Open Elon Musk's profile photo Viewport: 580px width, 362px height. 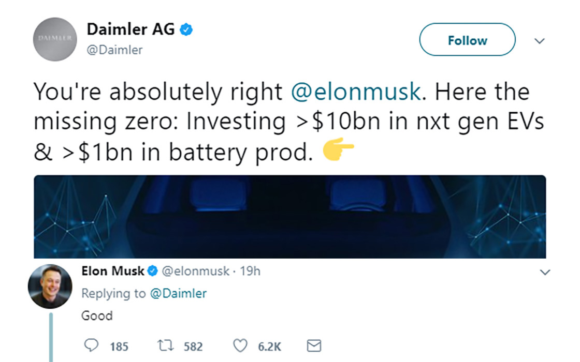pos(50,286)
